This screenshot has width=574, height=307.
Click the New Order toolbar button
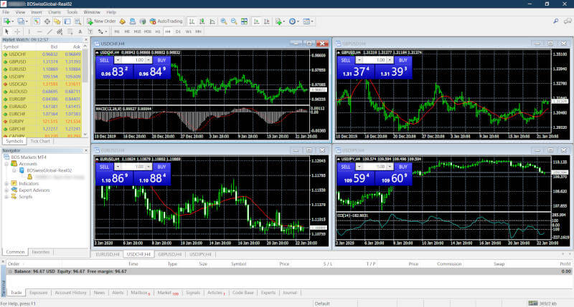coord(100,21)
